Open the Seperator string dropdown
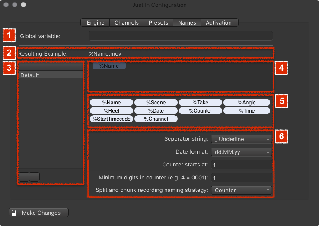 (x=242, y=139)
